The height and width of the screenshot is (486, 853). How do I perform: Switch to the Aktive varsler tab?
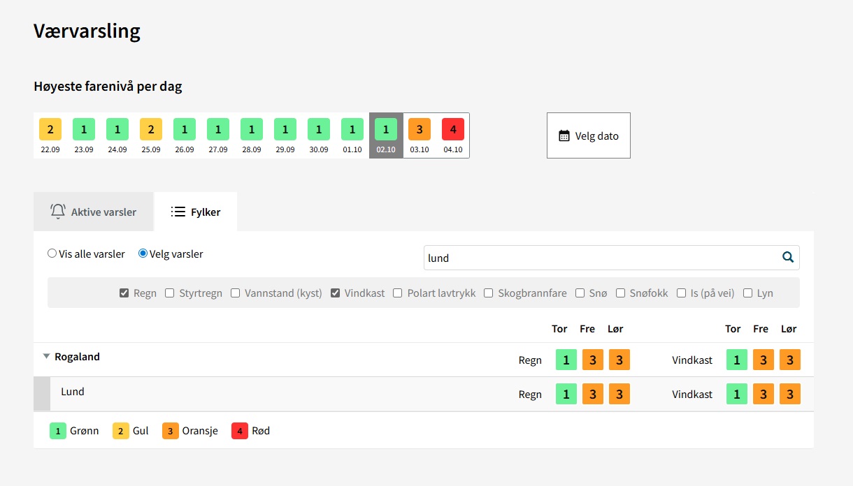[x=94, y=212]
